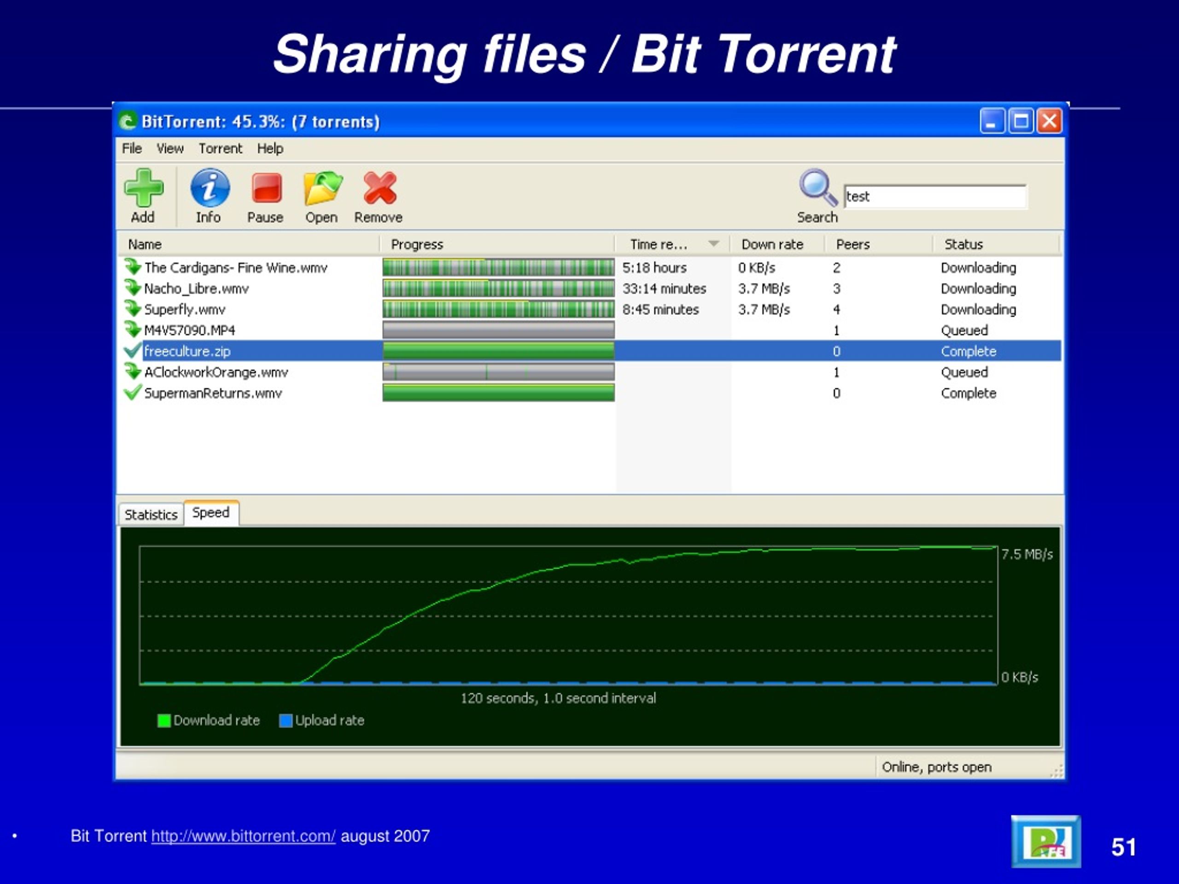This screenshot has height=884, width=1179.
Task: Click the Open folder icon
Action: click(323, 188)
